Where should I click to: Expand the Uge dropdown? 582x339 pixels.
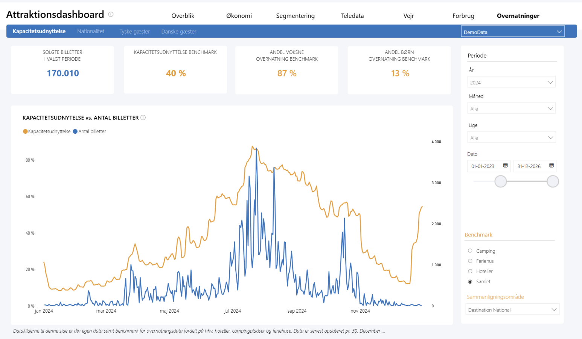coord(511,137)
